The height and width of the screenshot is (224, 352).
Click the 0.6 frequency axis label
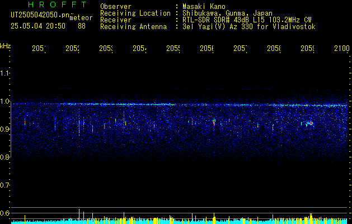click(4, 213)
